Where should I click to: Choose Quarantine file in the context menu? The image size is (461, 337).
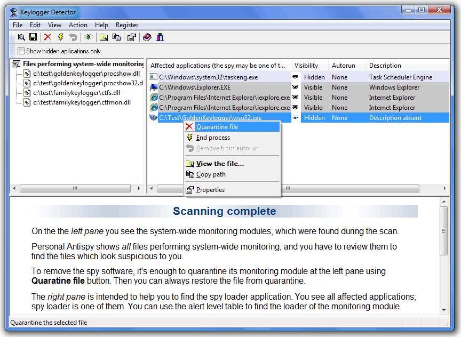(x=217, y=126)
